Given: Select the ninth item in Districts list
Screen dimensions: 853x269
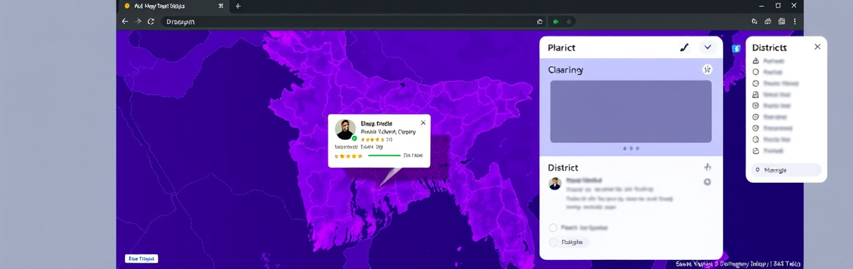Looking at the screenshot, I should (768, 151).
